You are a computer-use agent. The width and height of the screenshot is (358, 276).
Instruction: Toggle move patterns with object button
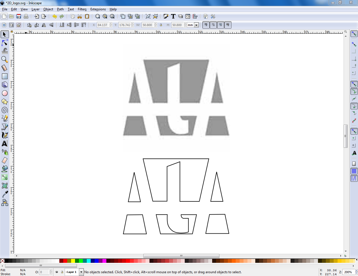point(228,25)
